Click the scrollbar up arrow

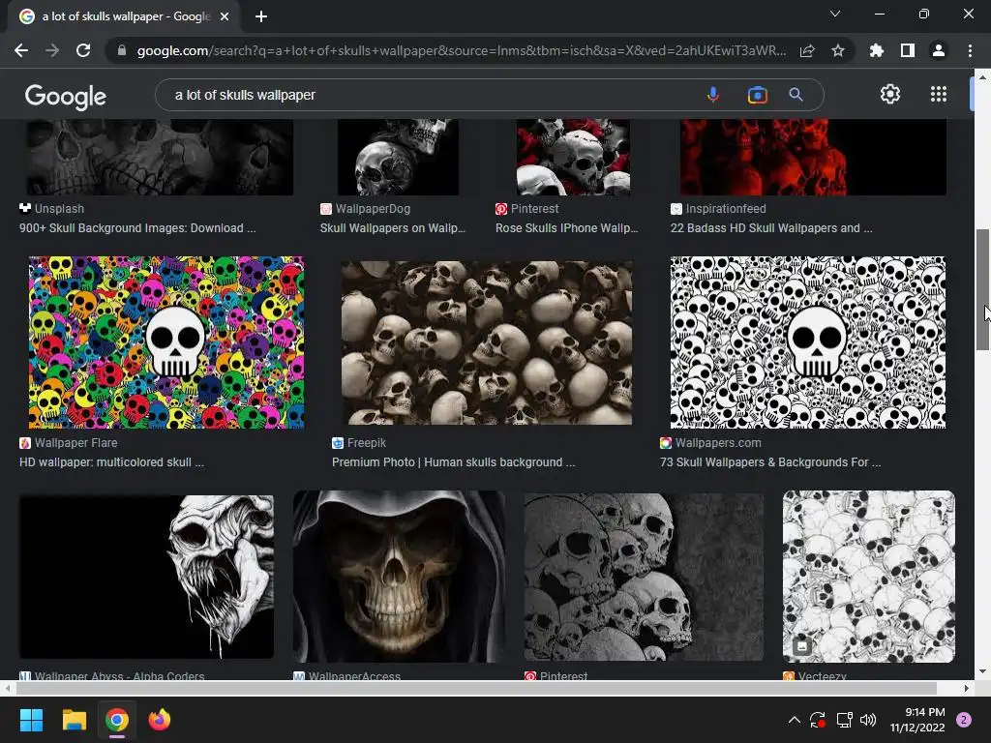pyautogui.click(x=982, y=77)
